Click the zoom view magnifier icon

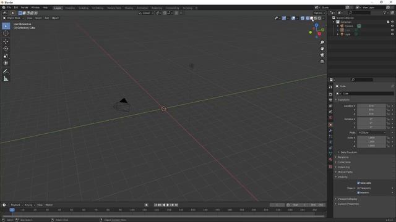point(322,43)
